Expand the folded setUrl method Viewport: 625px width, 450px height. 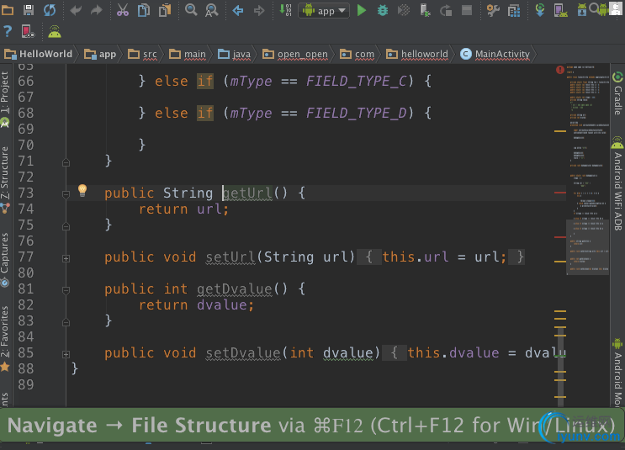coord(66,257)
